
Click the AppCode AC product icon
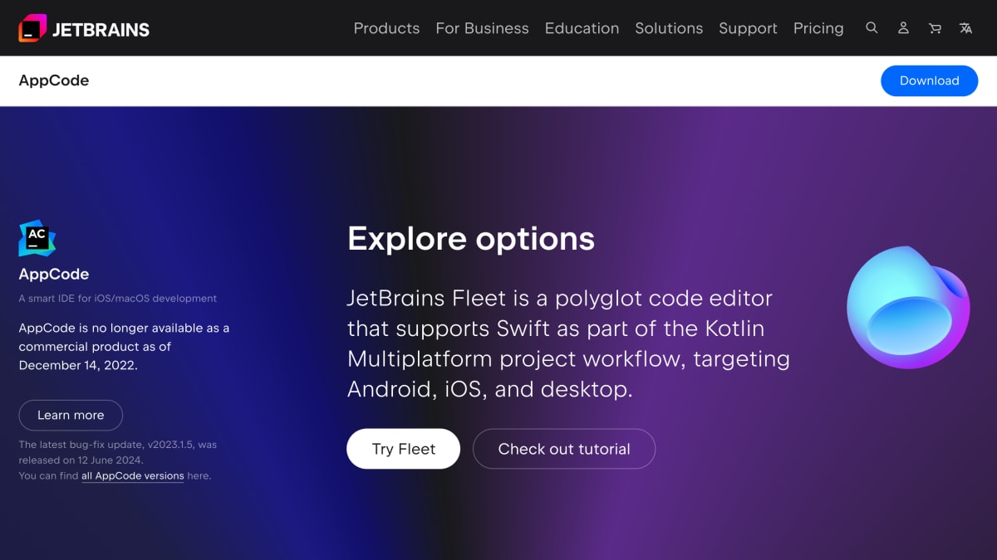point(37,238)
